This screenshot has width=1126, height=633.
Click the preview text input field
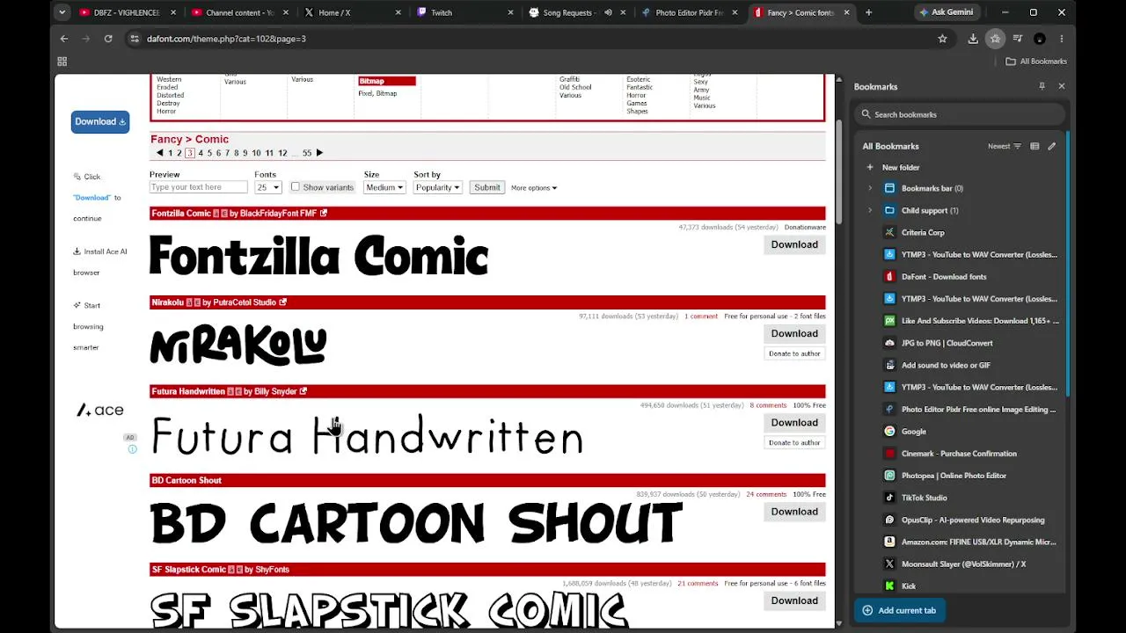tap(199, 187)
